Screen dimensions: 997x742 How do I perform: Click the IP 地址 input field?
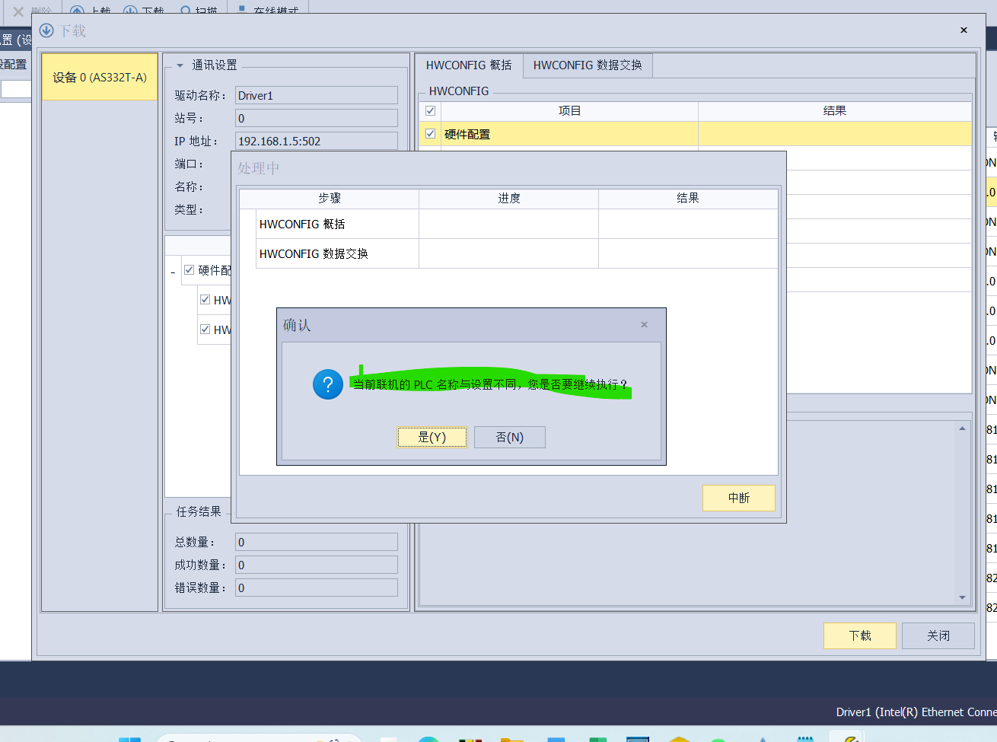point(316,141)
